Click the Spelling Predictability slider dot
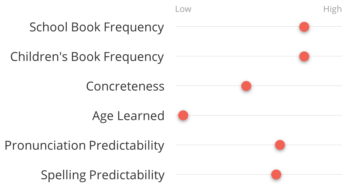 tap(276, 175)
